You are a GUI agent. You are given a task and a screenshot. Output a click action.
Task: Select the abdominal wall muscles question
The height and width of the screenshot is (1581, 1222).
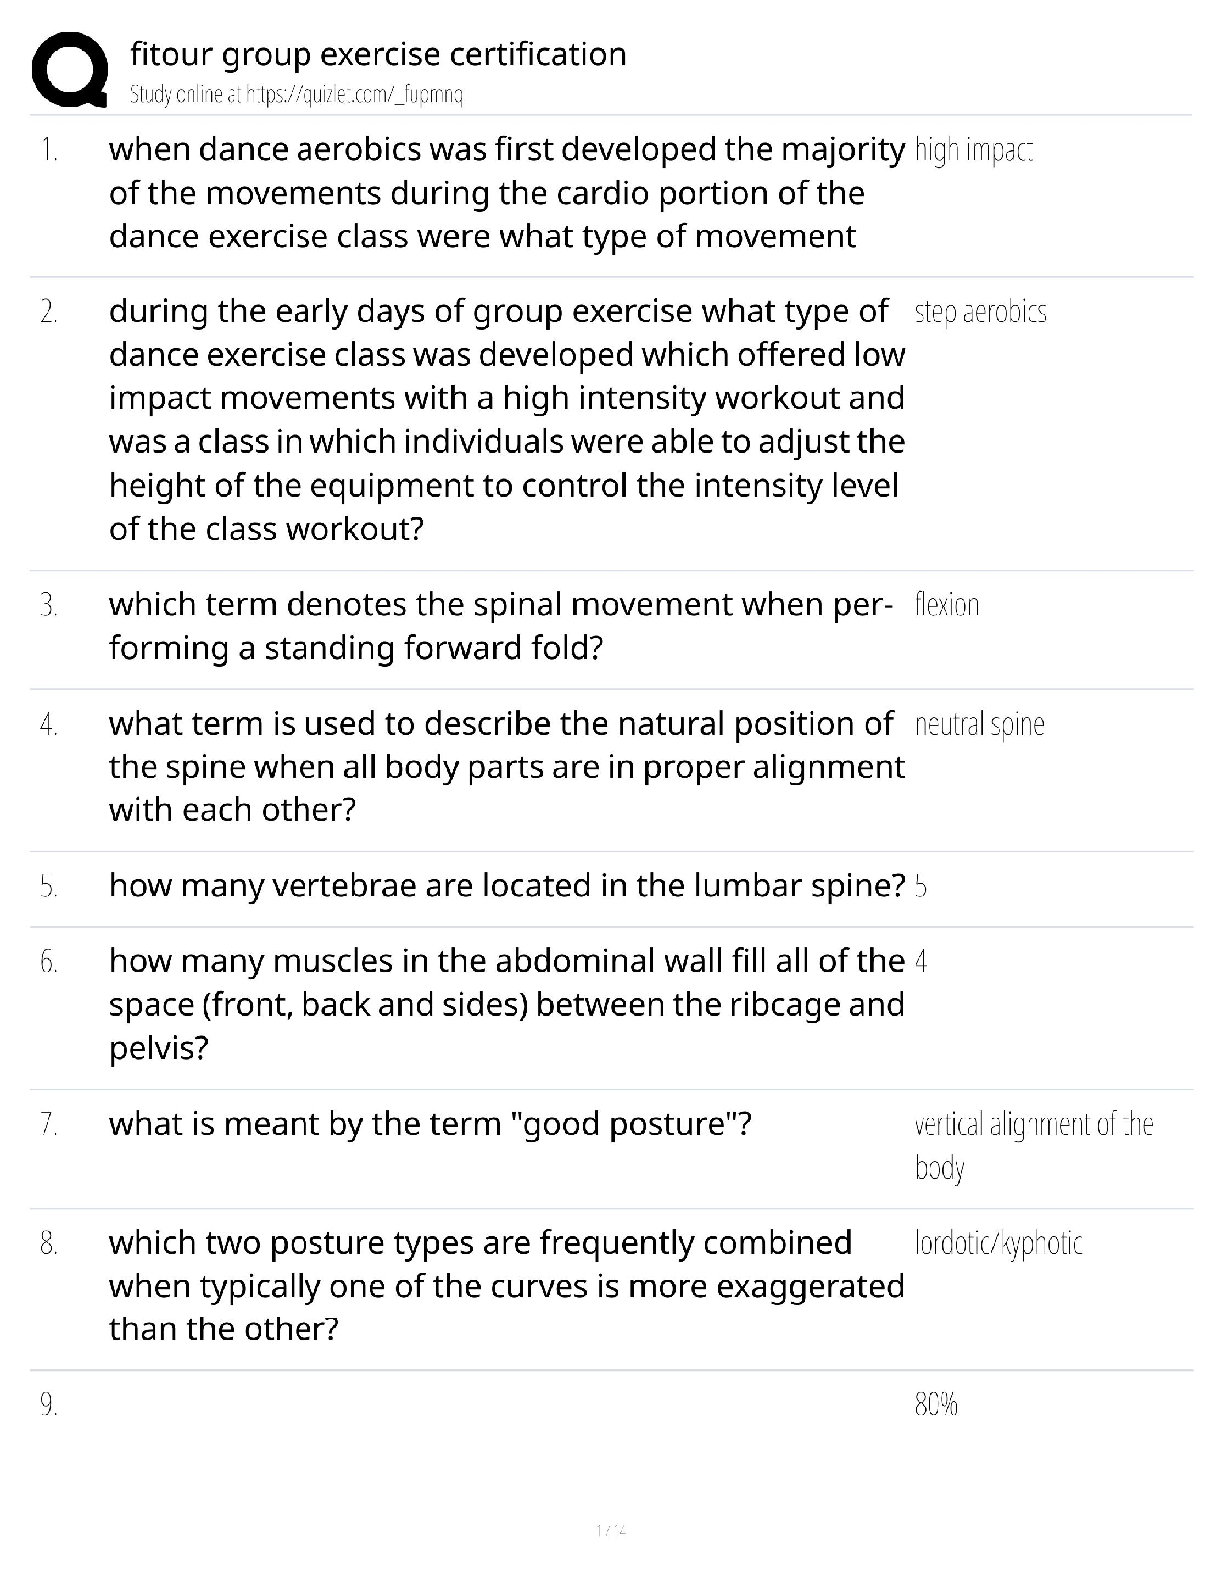coord(505,1004)
